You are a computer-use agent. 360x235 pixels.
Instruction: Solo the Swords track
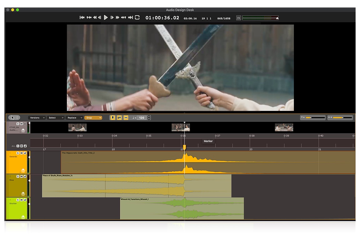(x=18, y=153)
